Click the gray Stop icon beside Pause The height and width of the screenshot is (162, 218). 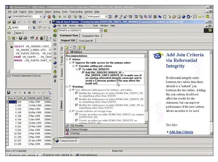pyautogui.click(x=70, y=17)
